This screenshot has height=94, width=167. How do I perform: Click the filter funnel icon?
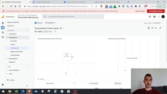tap(35, 32)
